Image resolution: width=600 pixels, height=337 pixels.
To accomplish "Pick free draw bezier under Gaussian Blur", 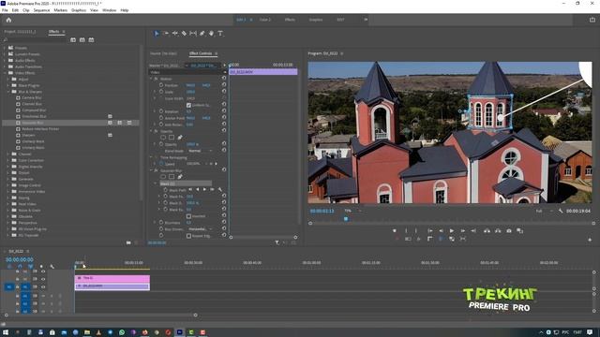I will (x=180, y=177).
